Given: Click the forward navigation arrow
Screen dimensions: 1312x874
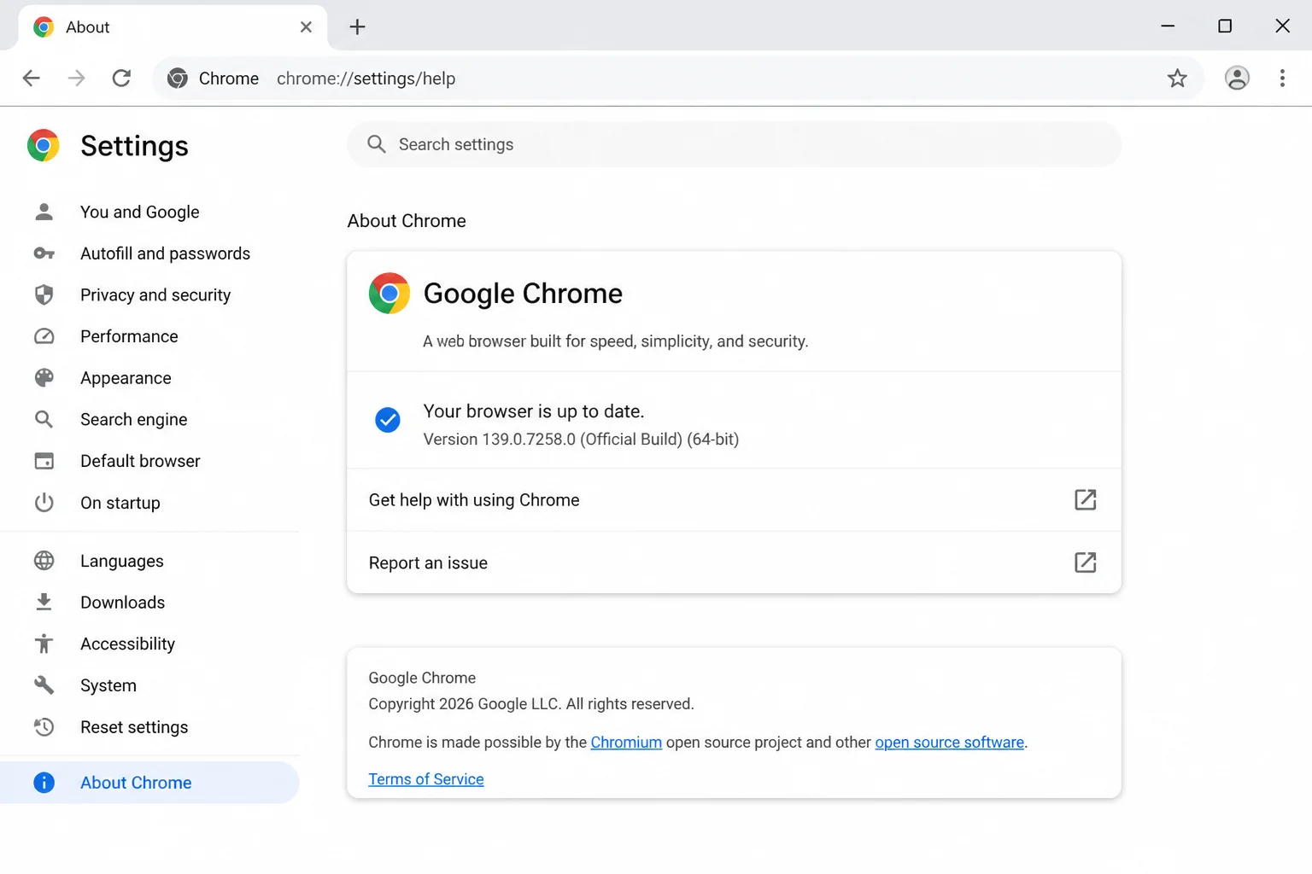Looking at the screenshot, I should (77, 79).
